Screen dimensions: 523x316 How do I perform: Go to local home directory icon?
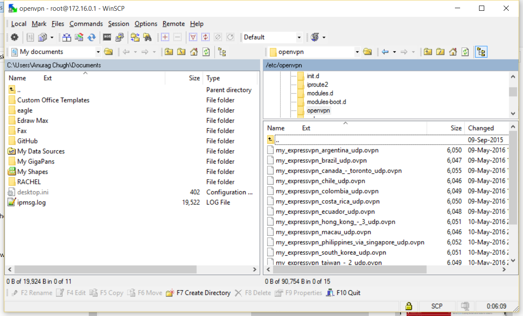194,52
